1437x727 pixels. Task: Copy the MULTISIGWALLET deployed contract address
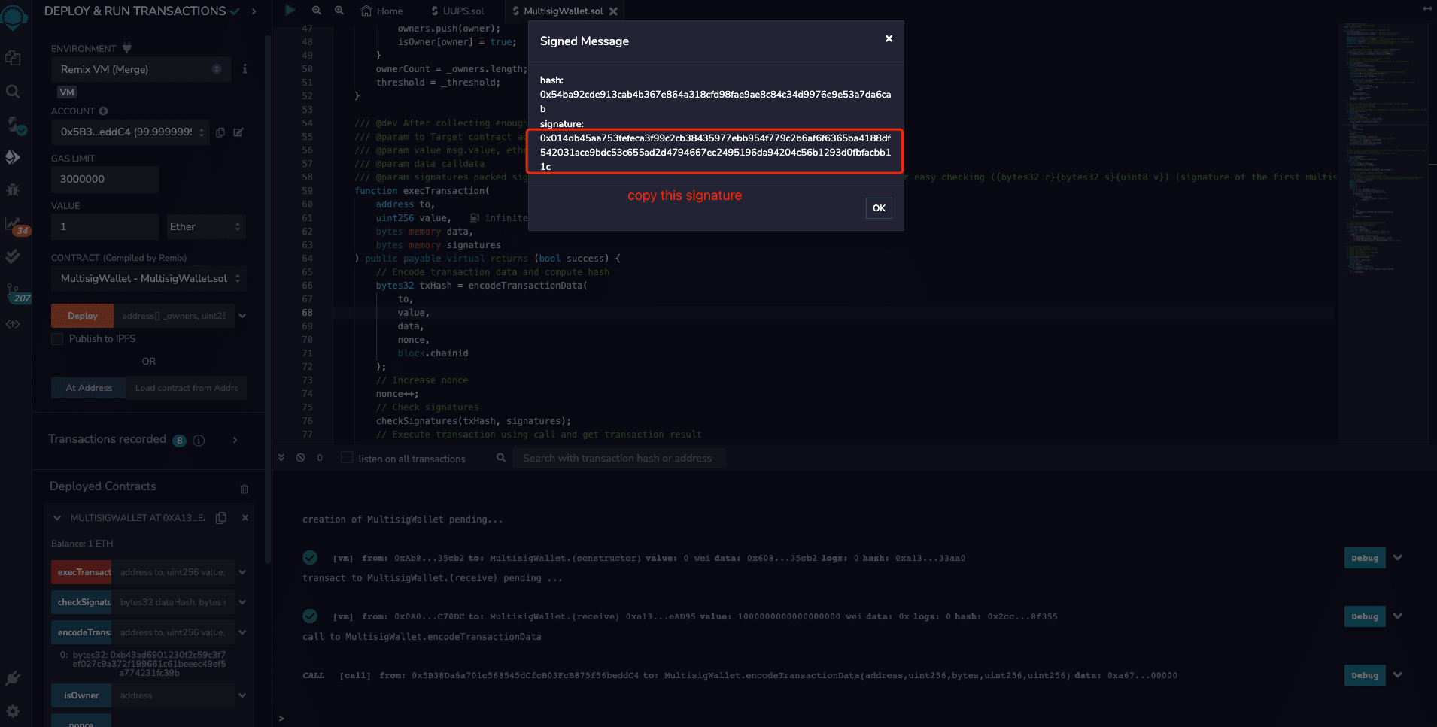coord(221,518)
